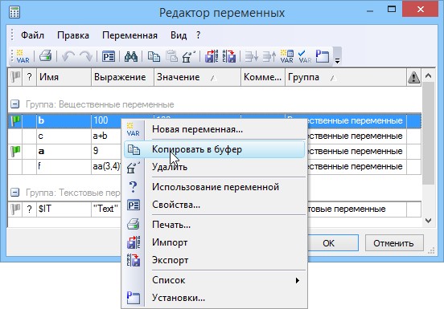Click the Move up toolbar icon
This screenshot has height=309, width=444.
(x=269, y=56)
